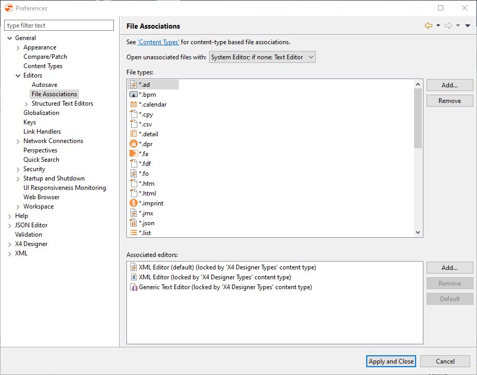Open the preferences view menu triangle
The height and width of the screenshot is (375, 477).
(x=468, y=25)
